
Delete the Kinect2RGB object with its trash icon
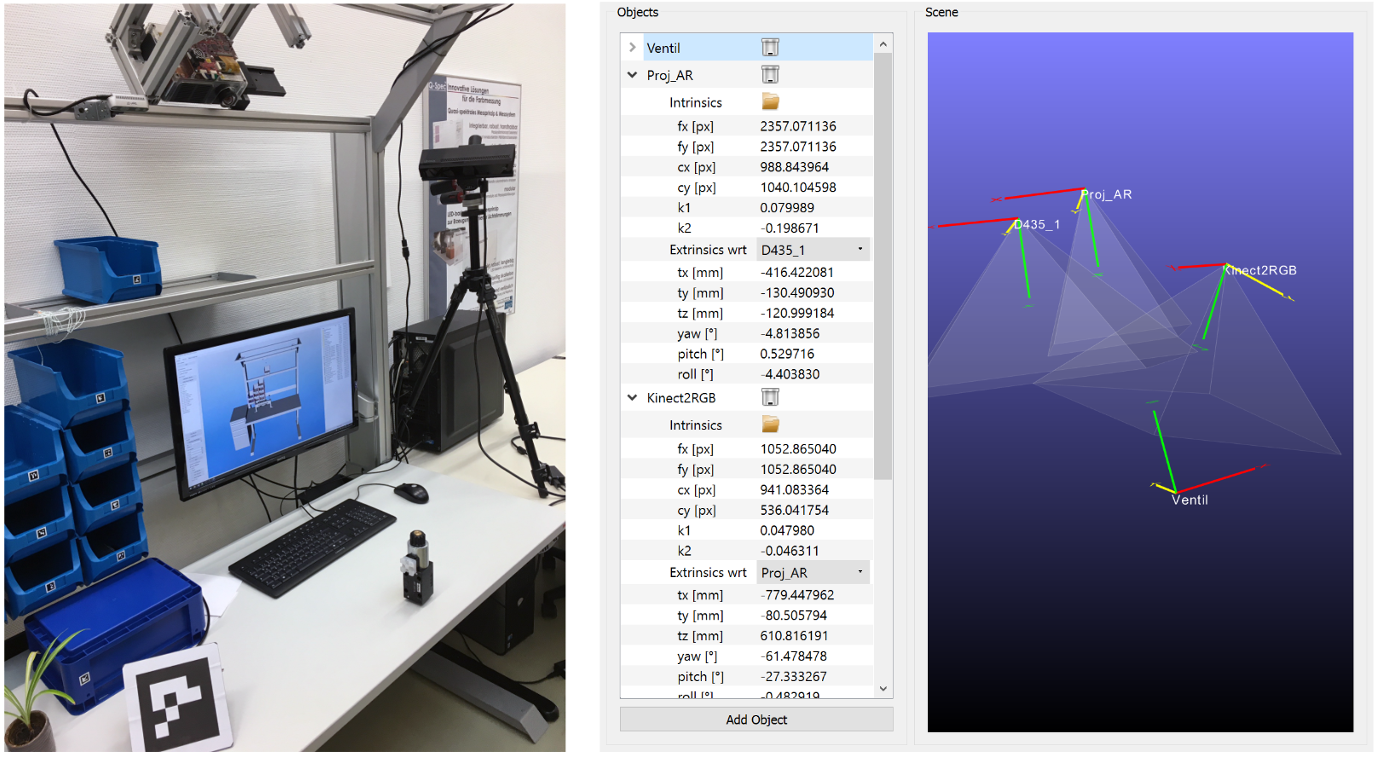[770, 397]
